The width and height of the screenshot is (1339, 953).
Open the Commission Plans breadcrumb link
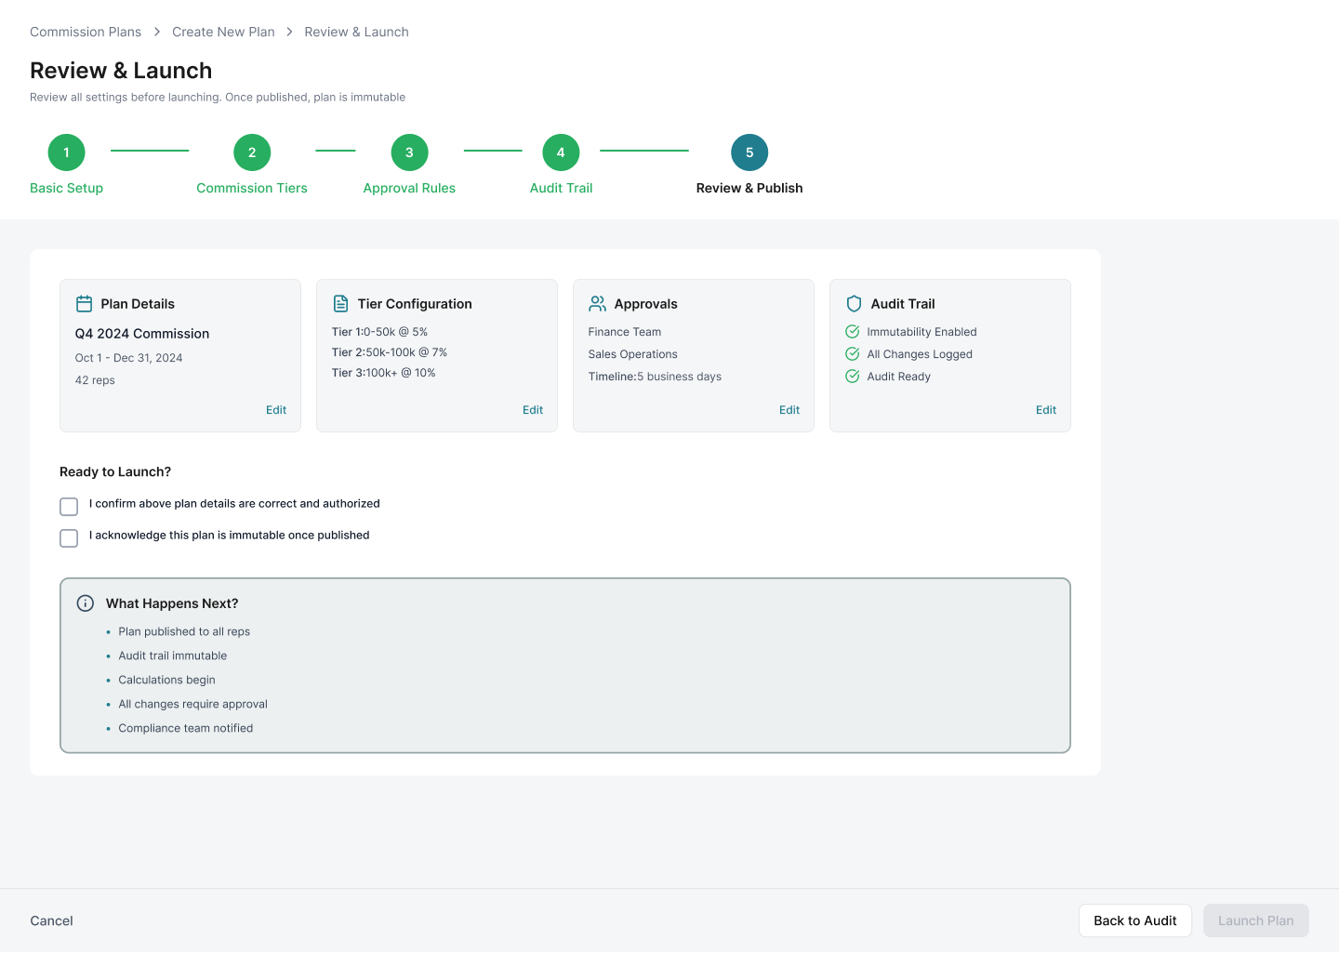(x=86, y=32)
